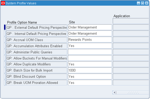Click the horizontal scrollbar thumb
Image resolution: width=150 pixels, height=99 pixels.
[x=133, y=93]
